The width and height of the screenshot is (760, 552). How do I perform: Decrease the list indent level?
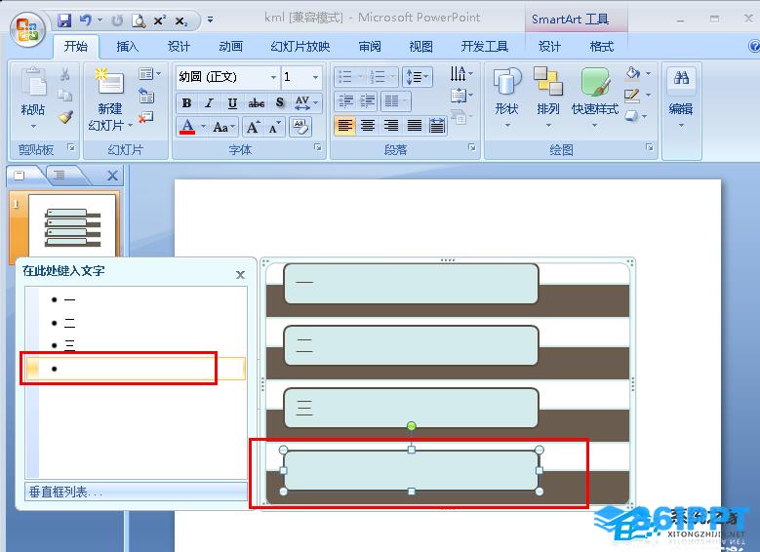345,100
